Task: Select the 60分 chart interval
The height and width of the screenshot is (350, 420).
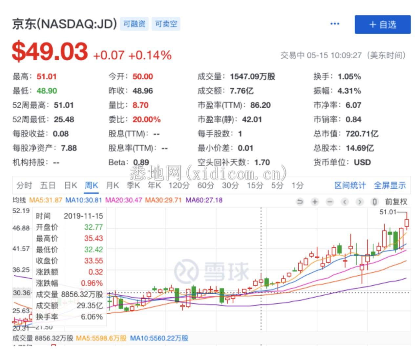Action: [x=206, y=185]
